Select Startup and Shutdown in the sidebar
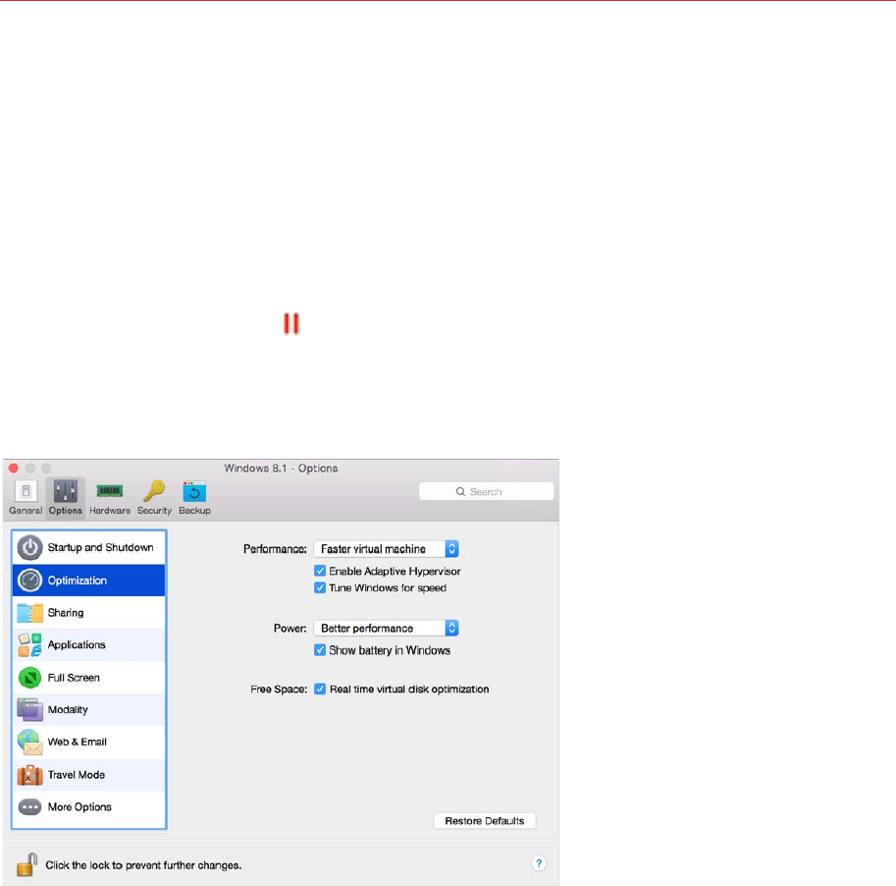Screen dimensions: 896x886 (x=88, y=547)
